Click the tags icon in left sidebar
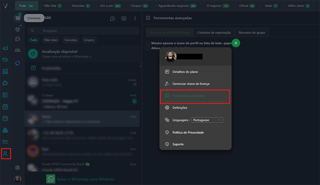This screenshot has width=320, height=185. (5, 60)
